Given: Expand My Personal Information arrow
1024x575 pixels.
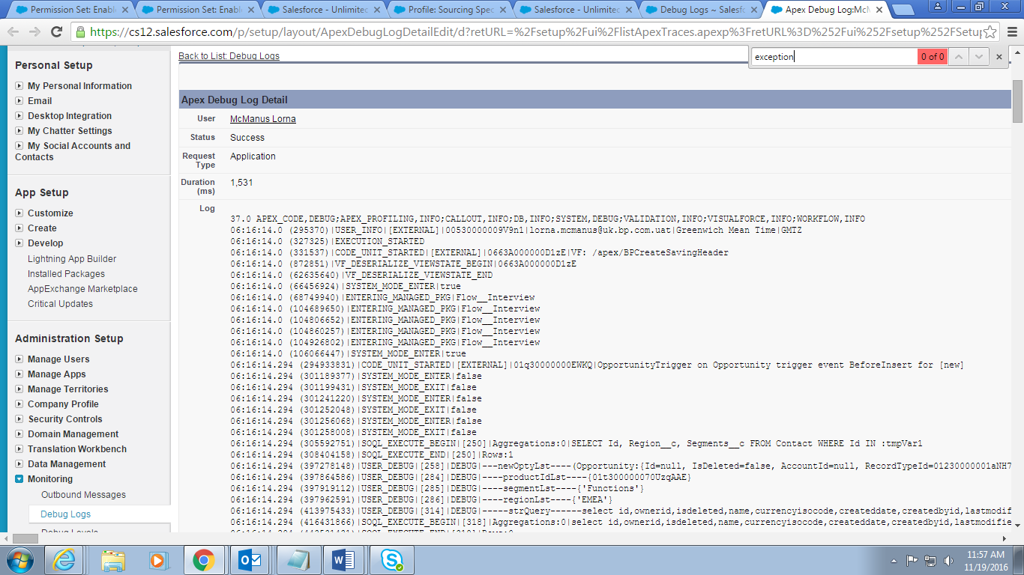Looking at the screenshot, I should (x=19, y=86).
